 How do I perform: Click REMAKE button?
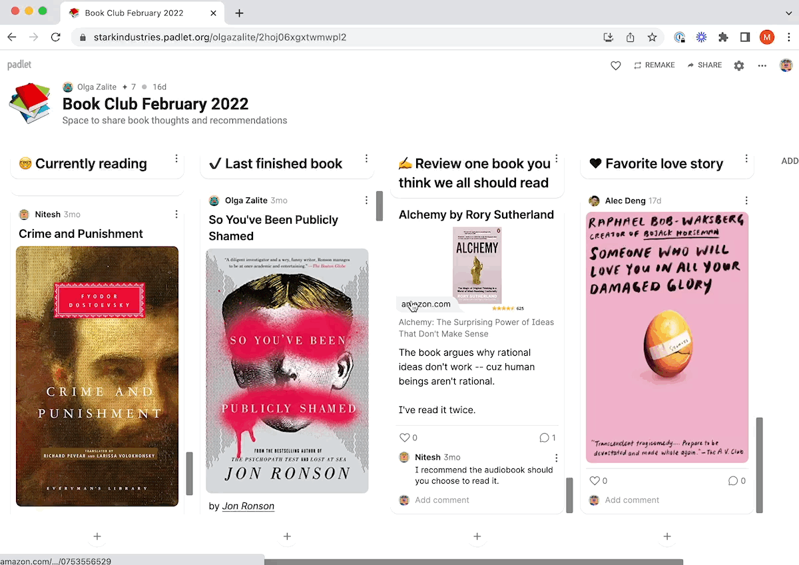click(654, 65)
